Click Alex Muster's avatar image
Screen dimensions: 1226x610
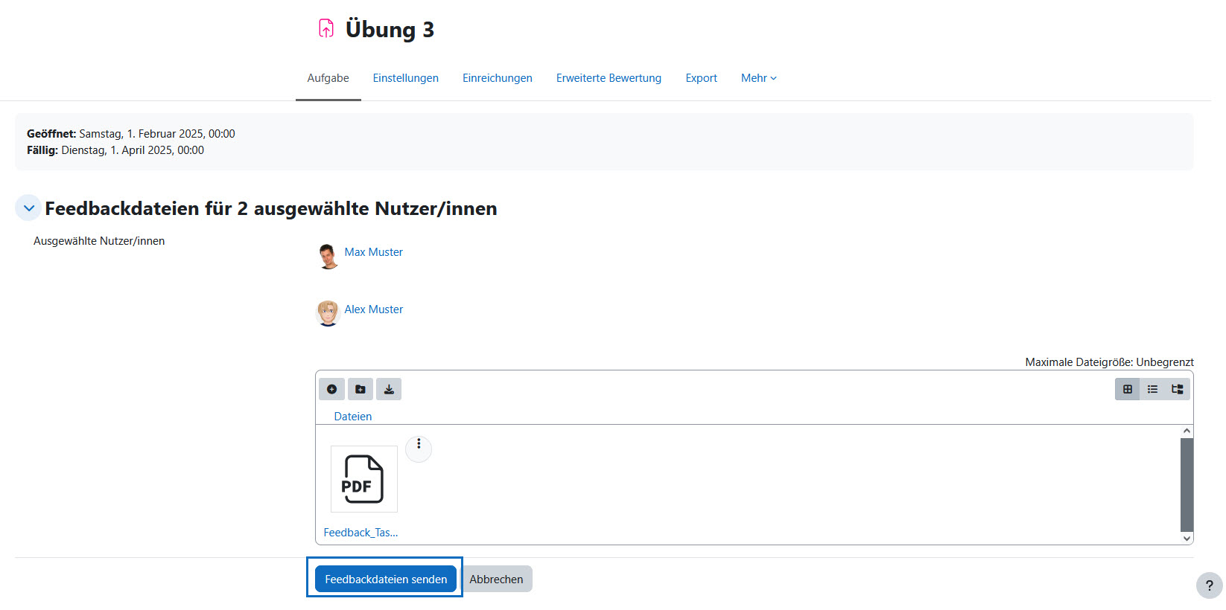pos(328,313)
